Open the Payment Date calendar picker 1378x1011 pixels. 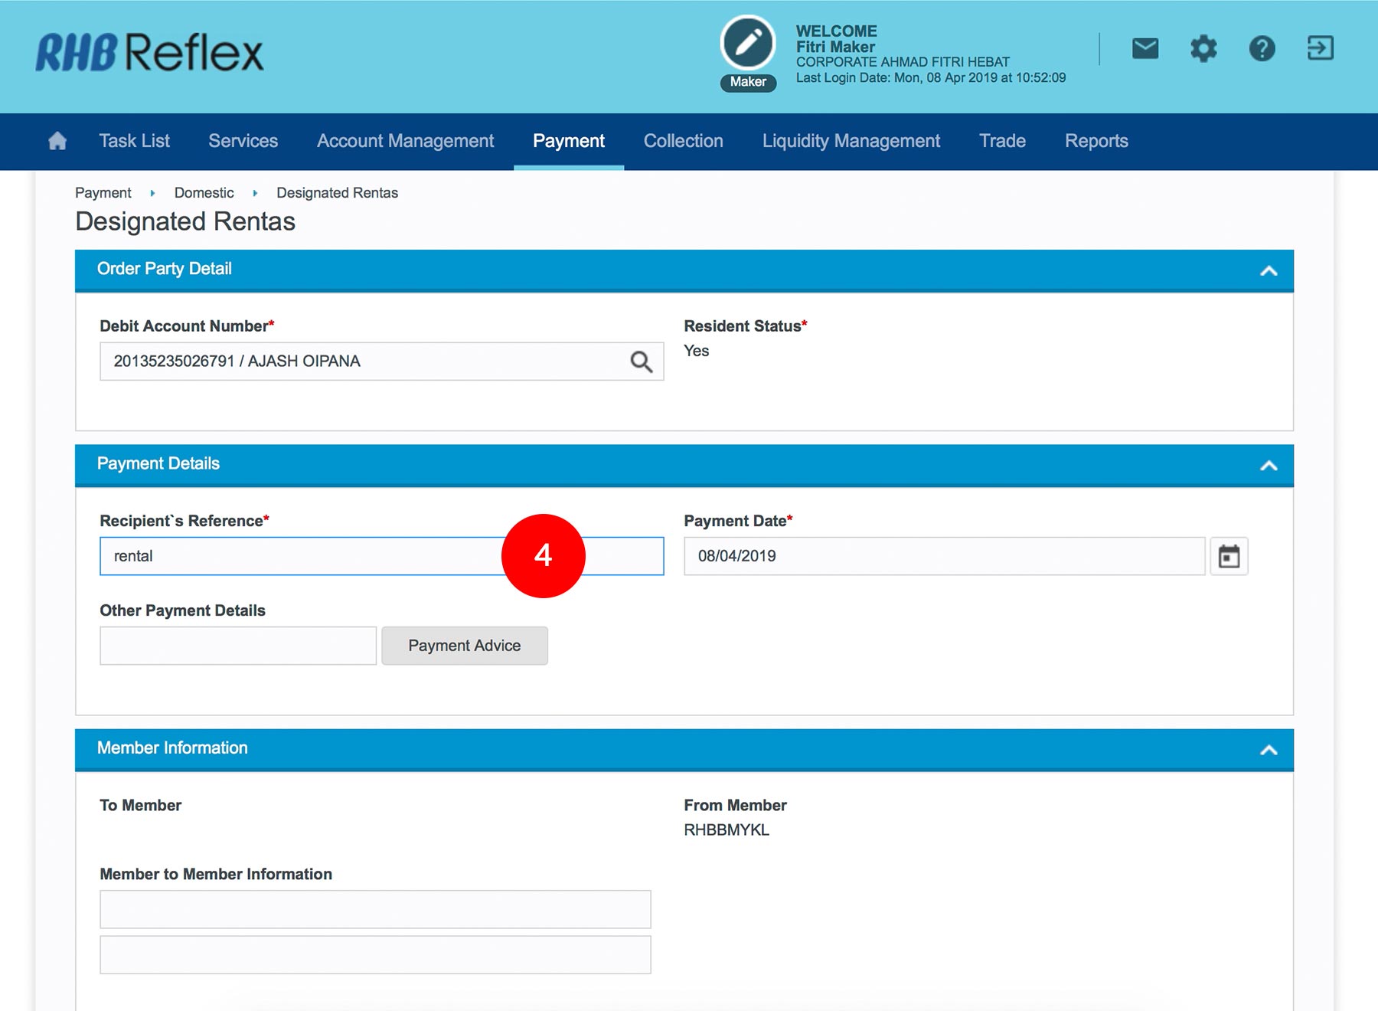tap(1229, 556)
